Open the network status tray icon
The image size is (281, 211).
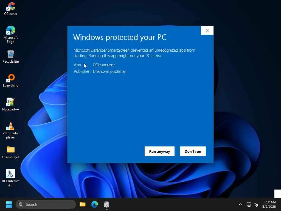click(249, 204)
